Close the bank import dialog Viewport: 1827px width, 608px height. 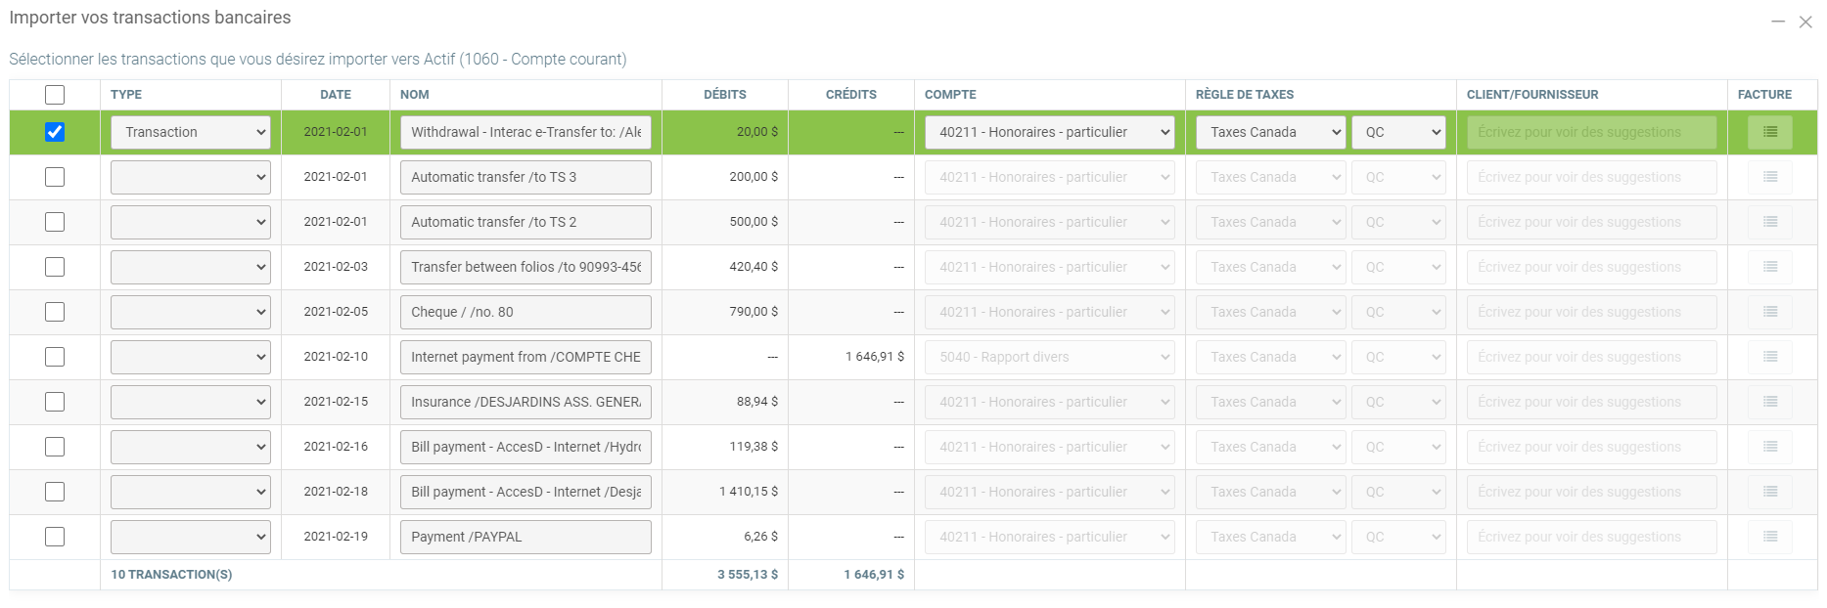pyautogui.click(x=1805, y=22)
